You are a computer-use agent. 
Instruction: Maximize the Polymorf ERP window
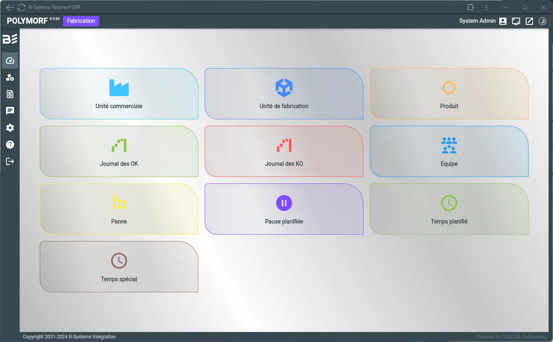tap(525, 7)
